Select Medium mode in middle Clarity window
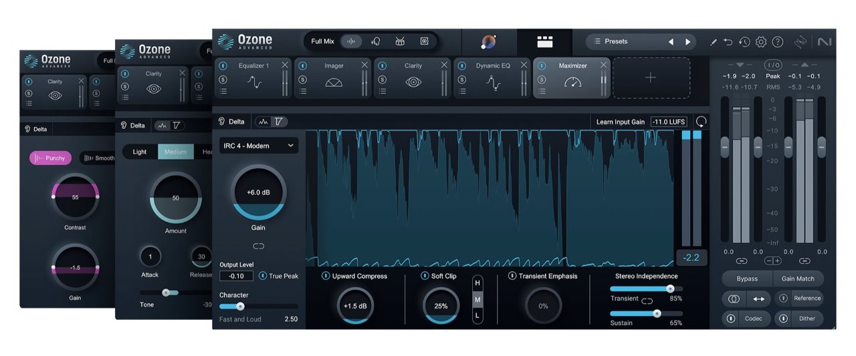856x356 pixels. coord(175,152)
